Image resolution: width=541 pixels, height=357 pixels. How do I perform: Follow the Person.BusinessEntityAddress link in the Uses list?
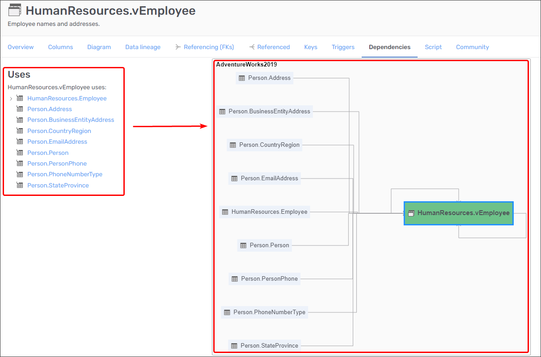[x=71, y=120]
